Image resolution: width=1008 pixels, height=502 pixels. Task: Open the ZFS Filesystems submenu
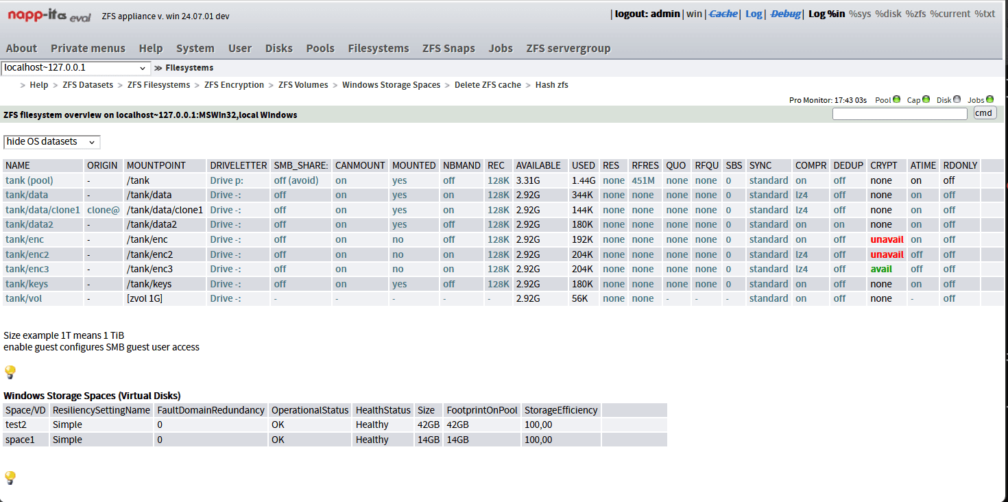coord(158,85)
